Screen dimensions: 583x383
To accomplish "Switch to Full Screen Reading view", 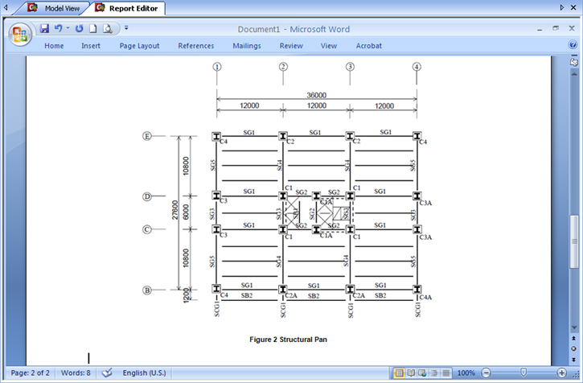I will pyautogui.click(x=410, y=373).
